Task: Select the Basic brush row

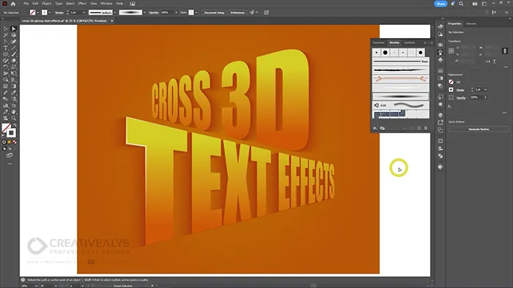Action: 400,61
